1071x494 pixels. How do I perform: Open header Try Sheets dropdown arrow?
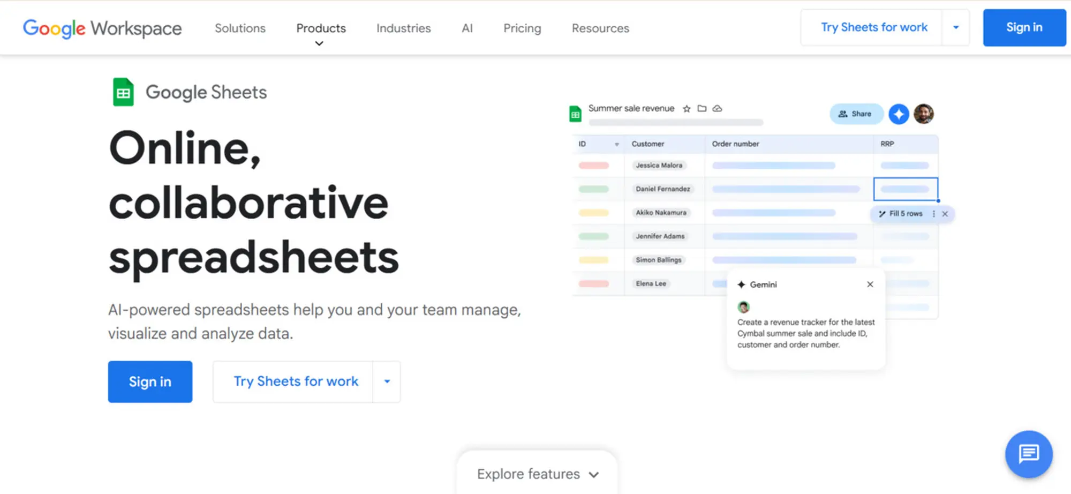click(956, 27)
